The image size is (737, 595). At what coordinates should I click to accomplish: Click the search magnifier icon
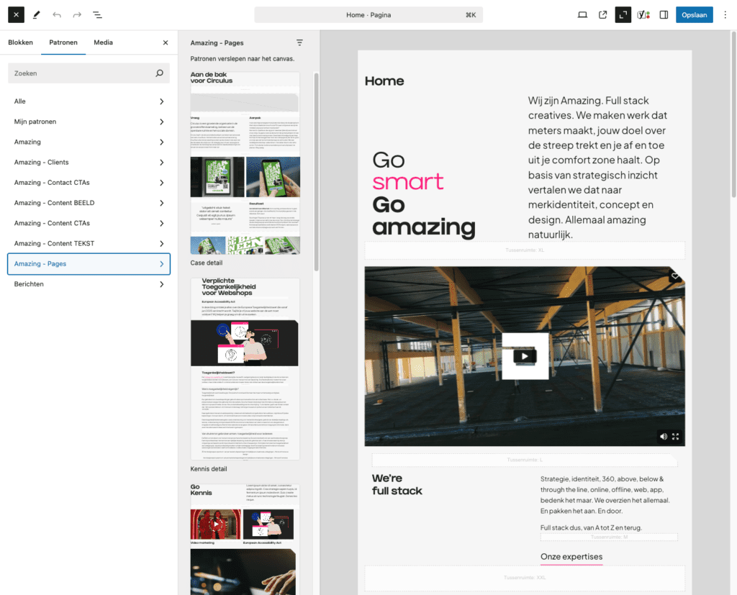click(x=159, y=73)
